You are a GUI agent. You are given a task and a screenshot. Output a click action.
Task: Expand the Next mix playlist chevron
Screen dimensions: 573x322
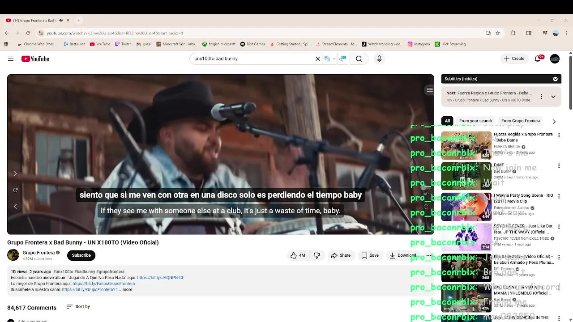(x=553, y=97)
